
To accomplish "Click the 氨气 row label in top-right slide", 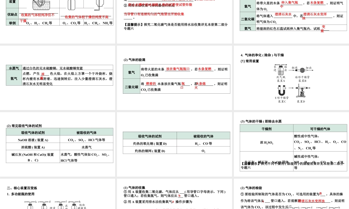I will 248,28.
